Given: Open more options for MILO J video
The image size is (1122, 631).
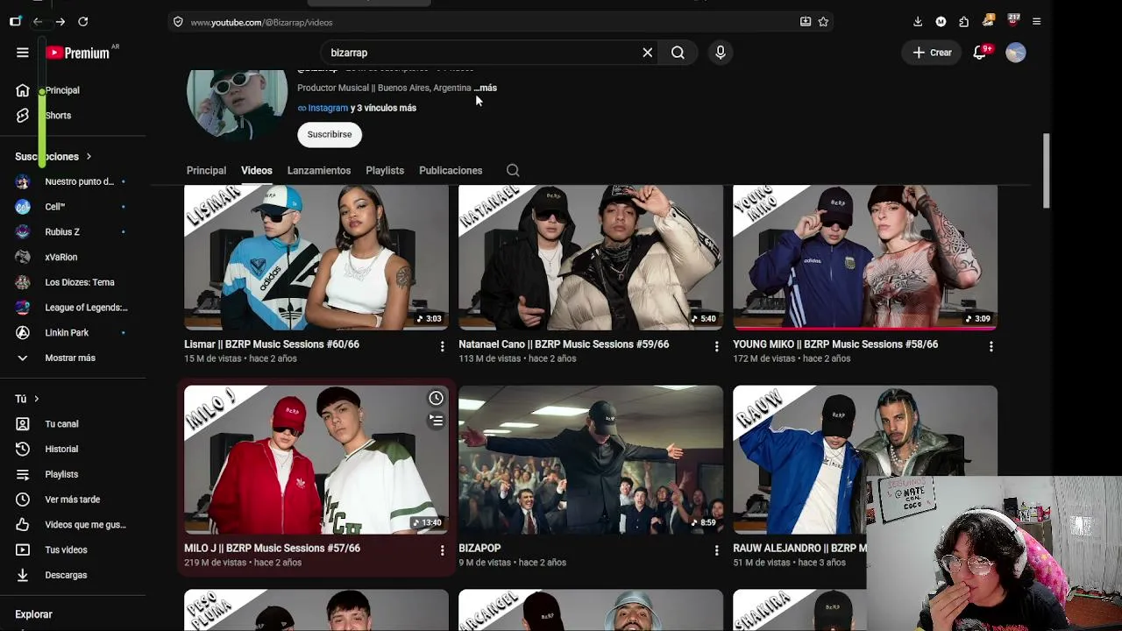Looking at the screenshot, I should click(442, 550).
